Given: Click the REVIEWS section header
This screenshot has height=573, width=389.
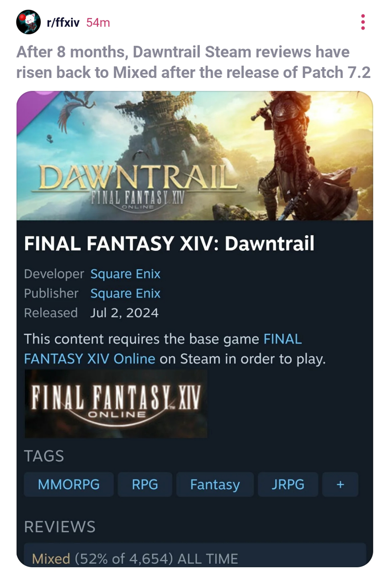Looking at the screenshot, I should pos(59,527).
